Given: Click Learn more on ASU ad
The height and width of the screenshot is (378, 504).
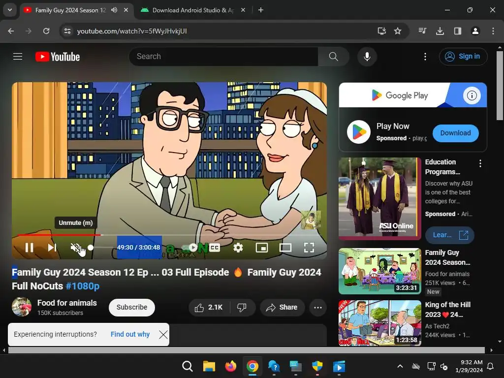Looking at the screenshot, I should (450, 235).
